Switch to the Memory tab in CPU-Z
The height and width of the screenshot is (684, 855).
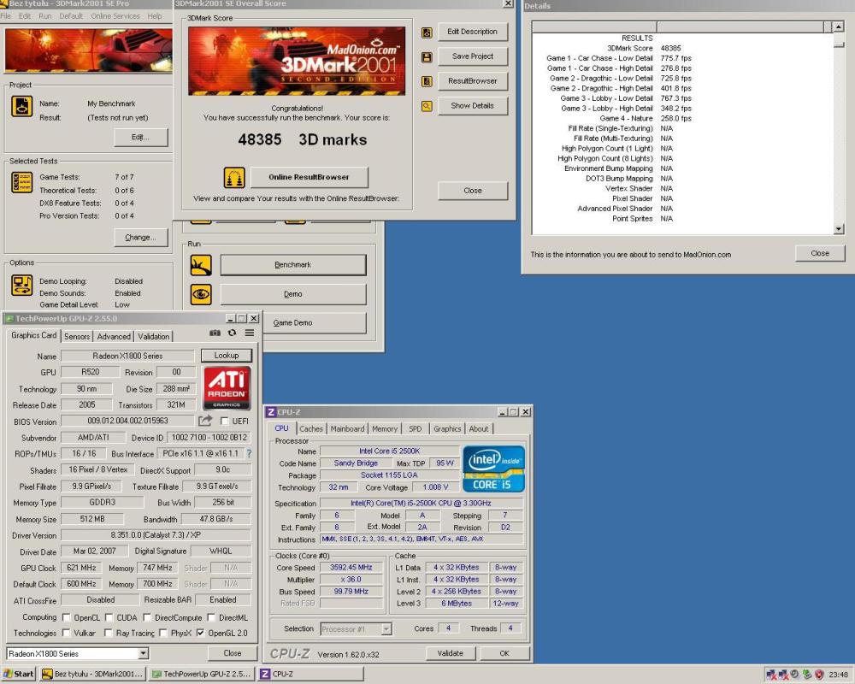coord(385,428)
